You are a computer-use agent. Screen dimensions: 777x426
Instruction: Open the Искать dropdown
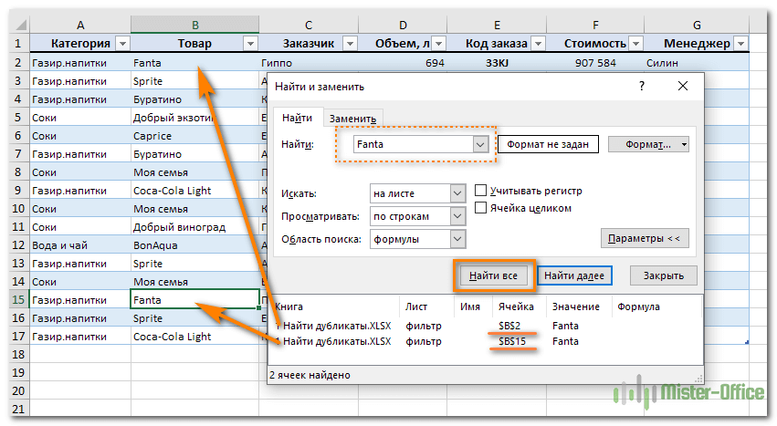coord(457,193)
